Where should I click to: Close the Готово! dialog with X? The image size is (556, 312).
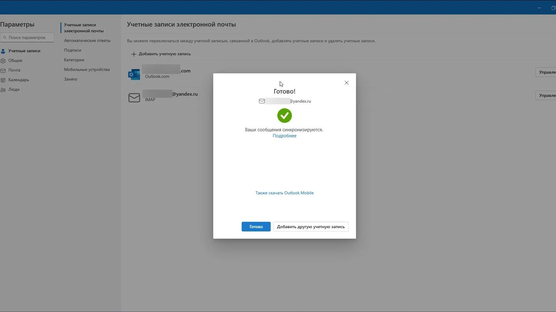346,83
